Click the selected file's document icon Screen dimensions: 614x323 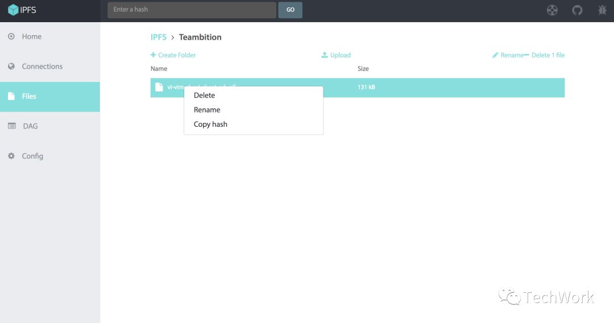[159, 87]
